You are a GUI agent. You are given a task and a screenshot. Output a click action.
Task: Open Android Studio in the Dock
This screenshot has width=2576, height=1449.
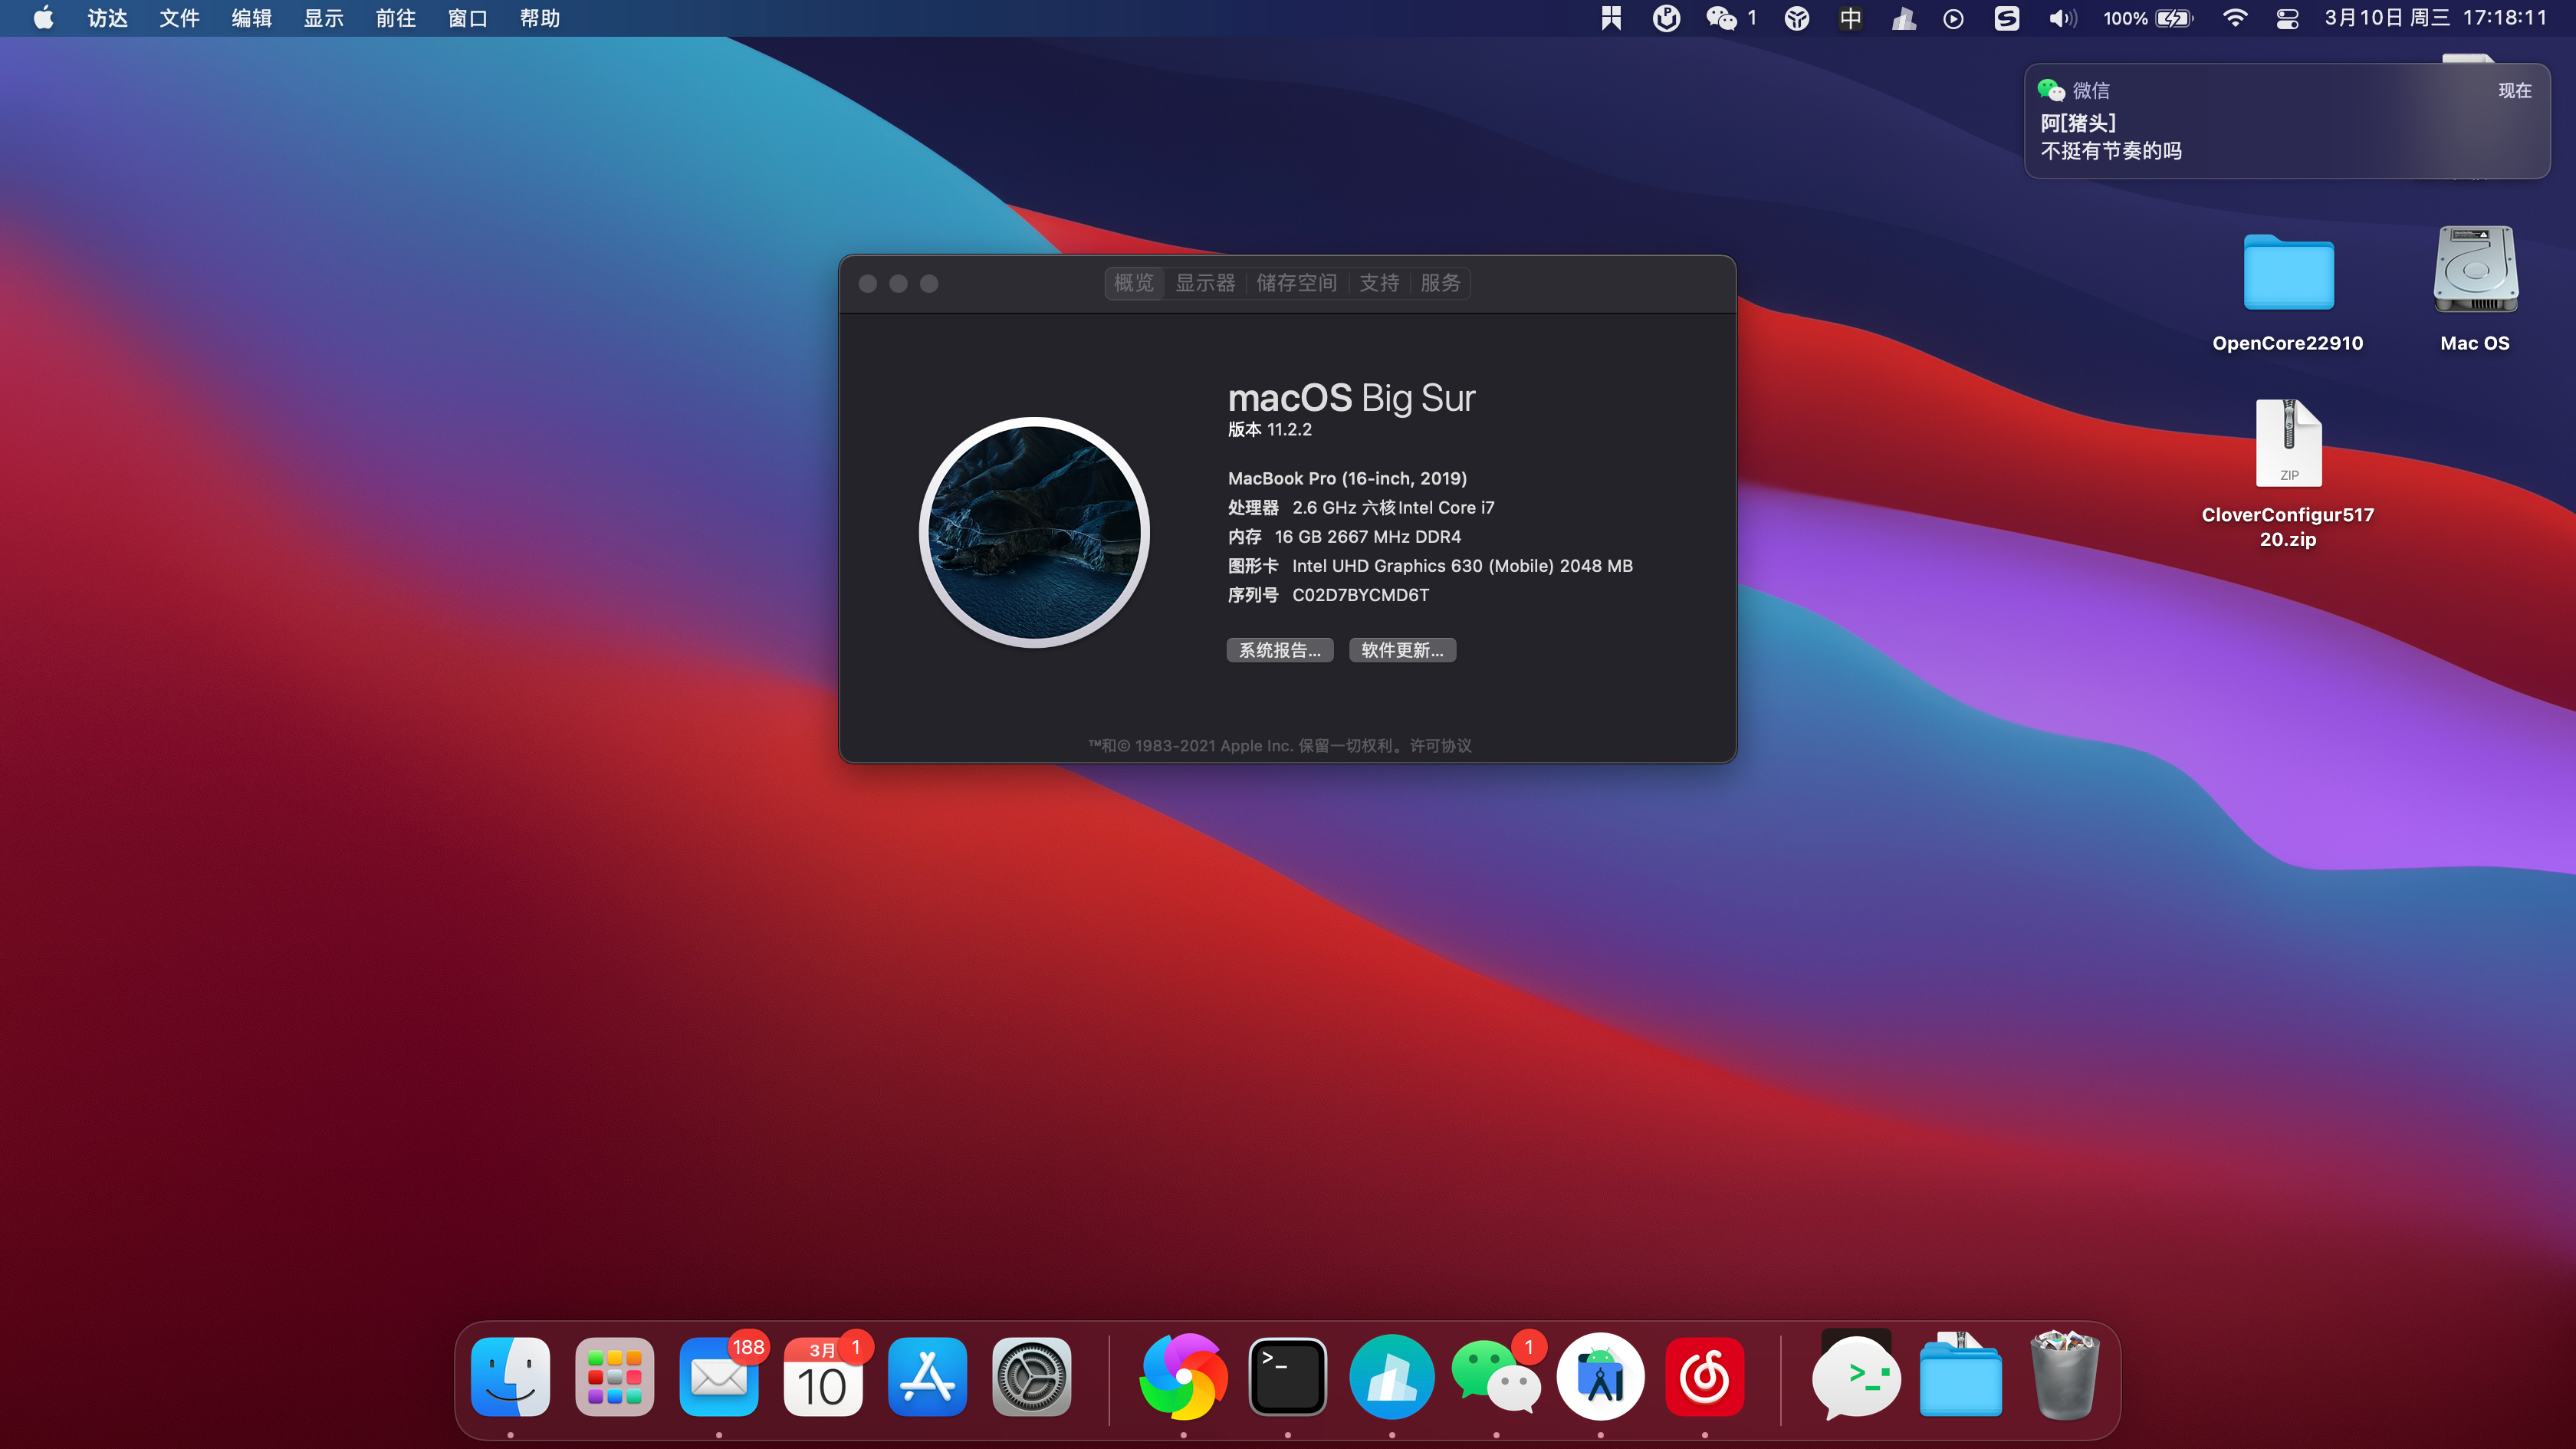click(x=1600, y=1377)
